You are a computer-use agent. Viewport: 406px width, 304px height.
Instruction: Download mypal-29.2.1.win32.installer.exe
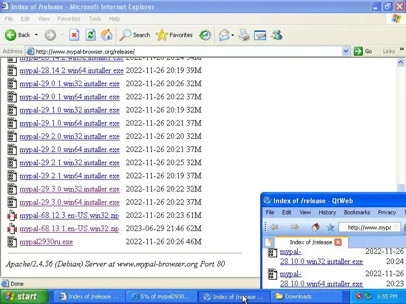(x=70, y=163)
